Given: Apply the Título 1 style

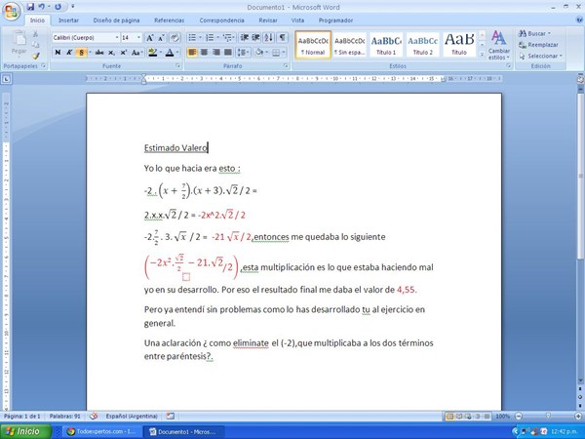Looking at the screenshot, I should pyautogui.click(x=386, y=45).
